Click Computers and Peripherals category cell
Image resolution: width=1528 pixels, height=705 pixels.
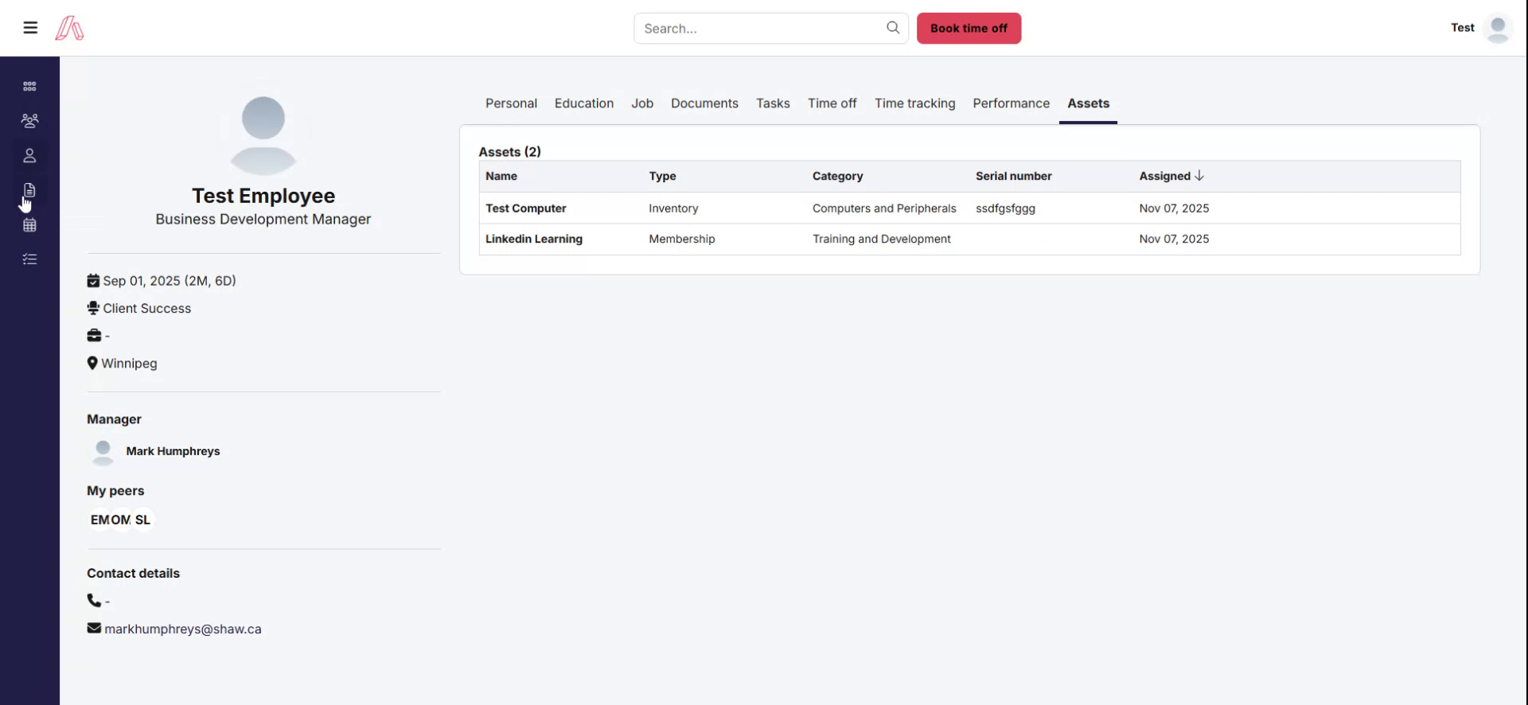point(884,208)
